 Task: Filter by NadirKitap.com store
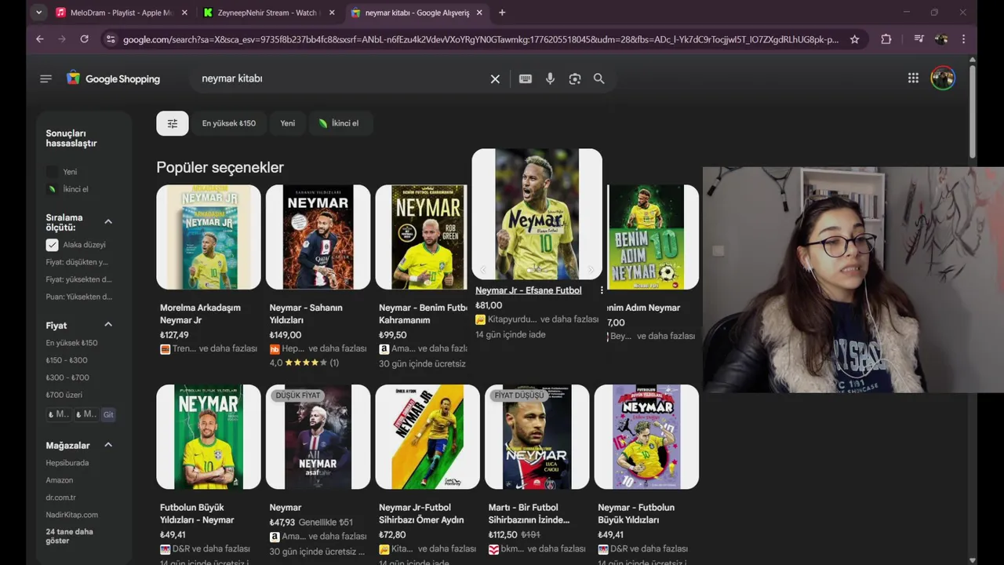(71, 515)
